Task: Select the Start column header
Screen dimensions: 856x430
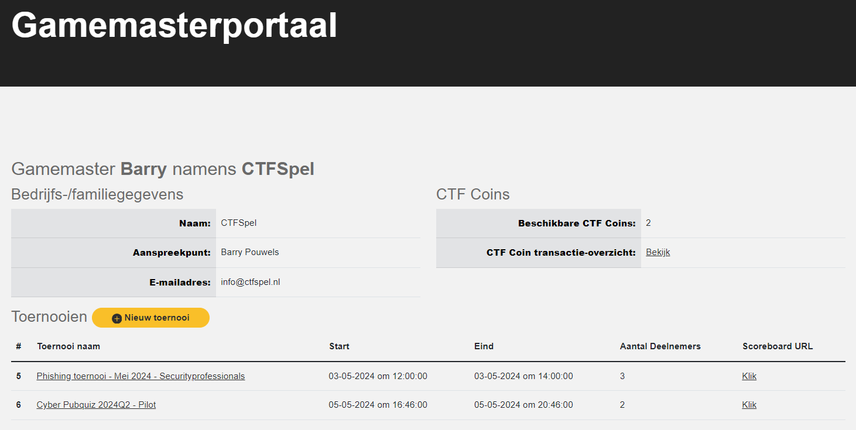Action: pyautogui.click(x=339, y=346)
